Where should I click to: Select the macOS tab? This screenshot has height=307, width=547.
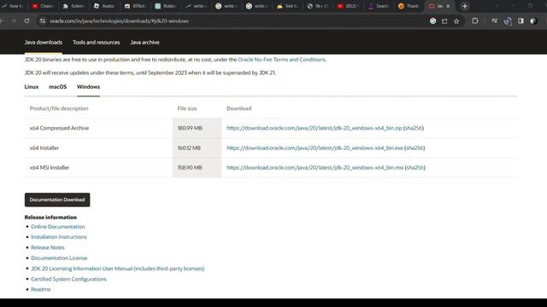(x=57, y=87)
